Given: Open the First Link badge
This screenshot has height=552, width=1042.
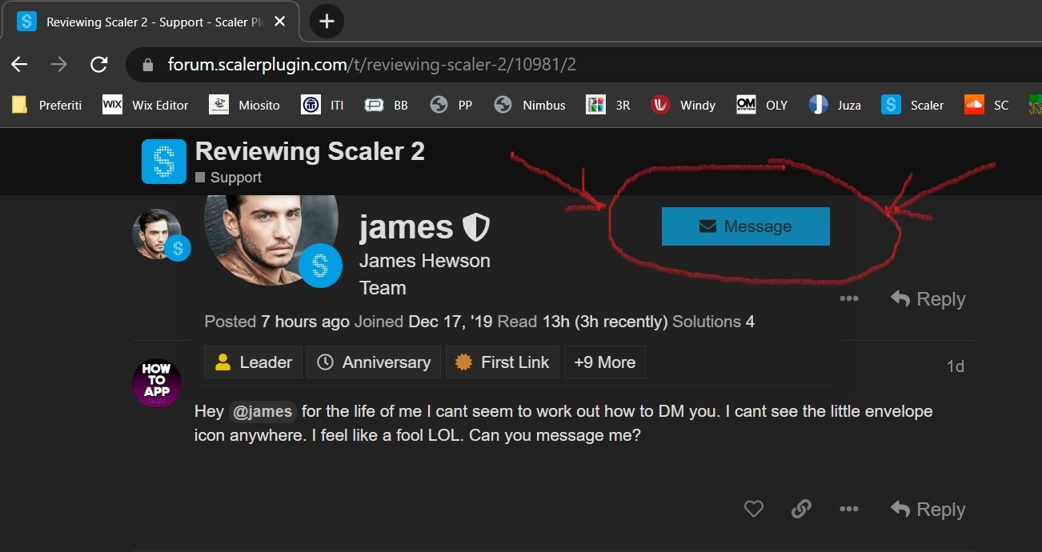Looking at the screenshot, I should point(503,362).
